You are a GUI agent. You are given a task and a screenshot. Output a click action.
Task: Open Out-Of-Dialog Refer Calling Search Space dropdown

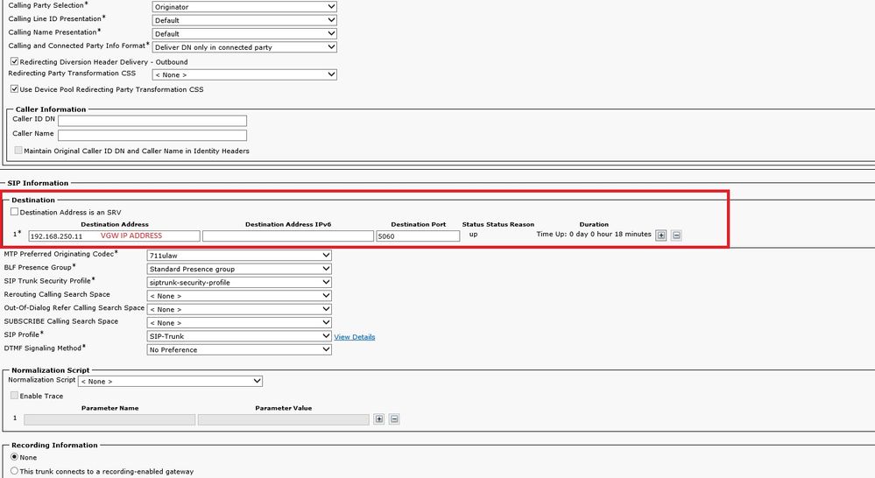(x=239, y=309)
